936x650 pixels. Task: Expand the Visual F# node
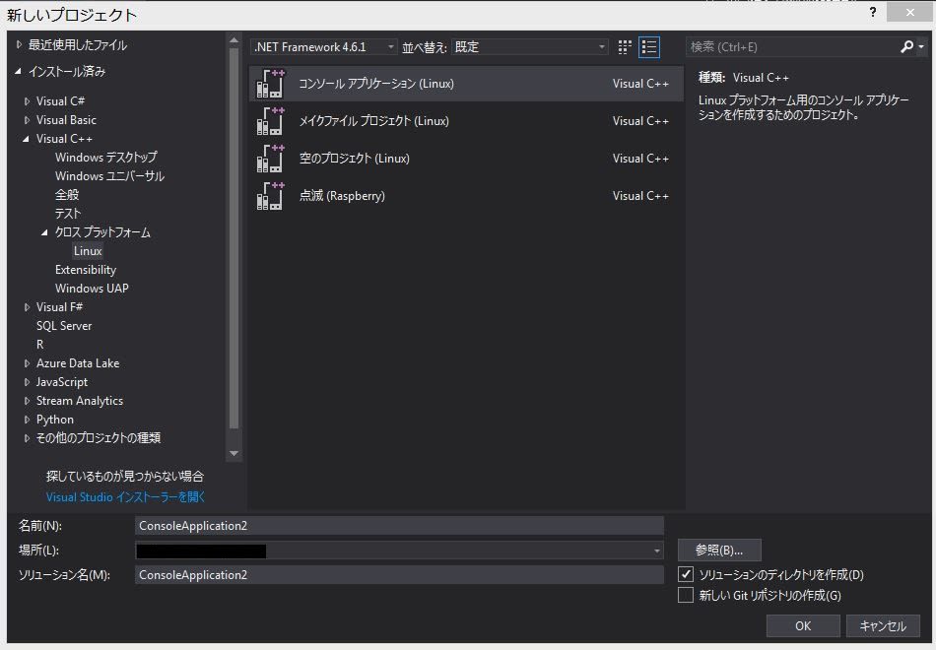[x=27, y=307]
